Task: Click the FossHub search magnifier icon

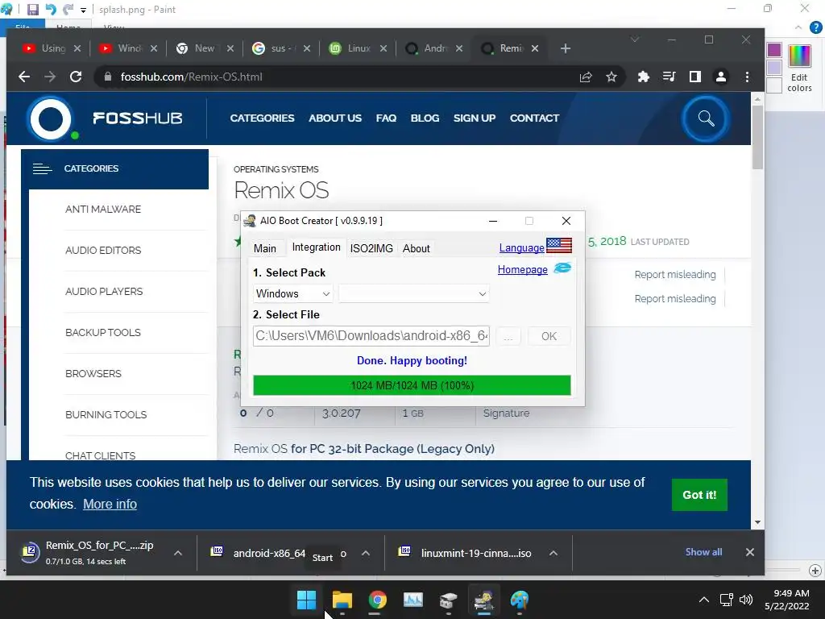Action: (x=706, y=118)
